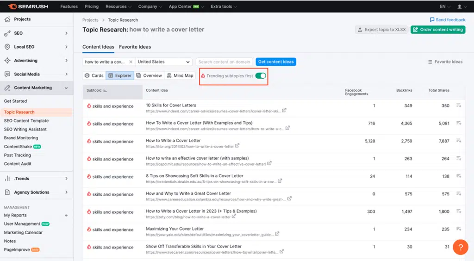Clear the keyword field with the X

pyautogui.click(x=131, y=62)
